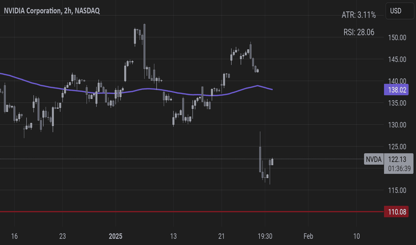Click the Feb label on time axis
This screenshot has height=245, width=416.
point(308,236)
